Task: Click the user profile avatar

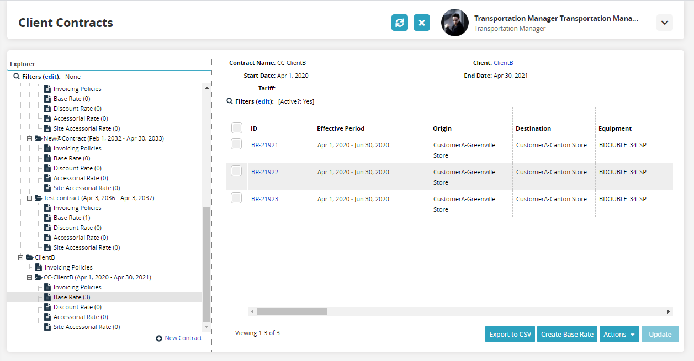Action: coord(454,23)
